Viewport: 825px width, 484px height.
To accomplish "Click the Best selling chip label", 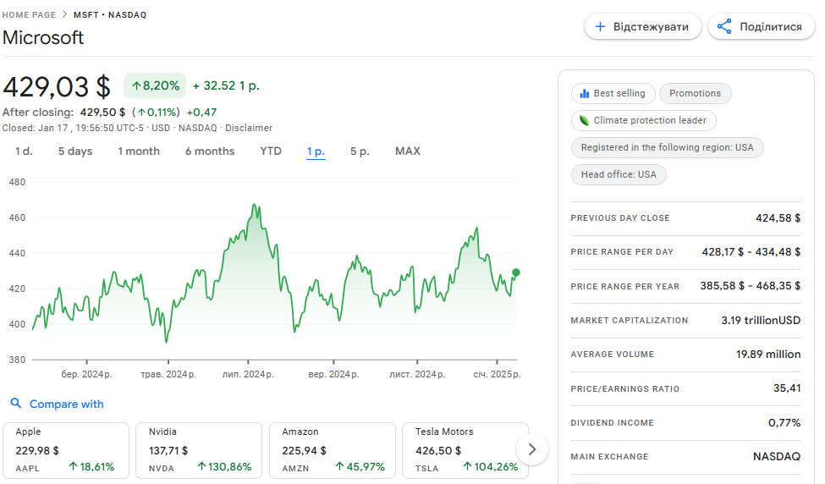I will point(619,93).
